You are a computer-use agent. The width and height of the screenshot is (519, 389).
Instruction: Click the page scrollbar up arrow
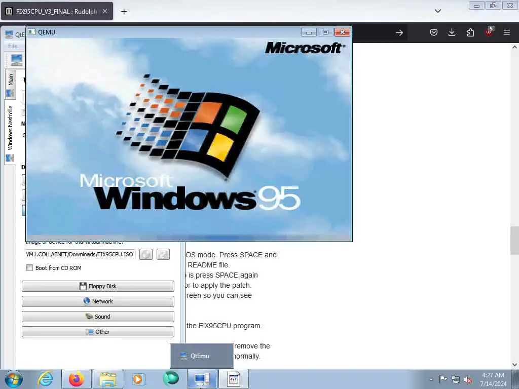click(x=514, y=47)
